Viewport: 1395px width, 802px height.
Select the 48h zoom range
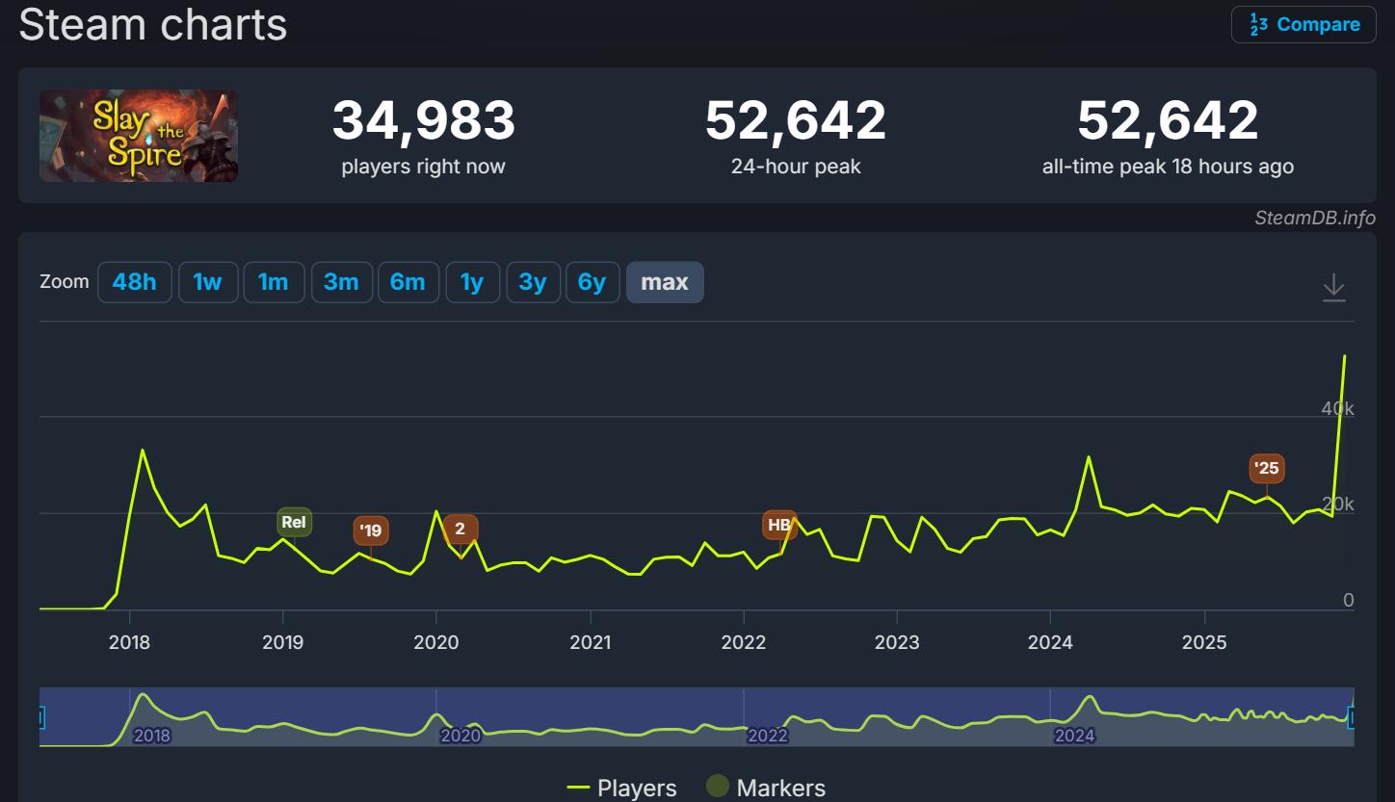click(134, 282)
